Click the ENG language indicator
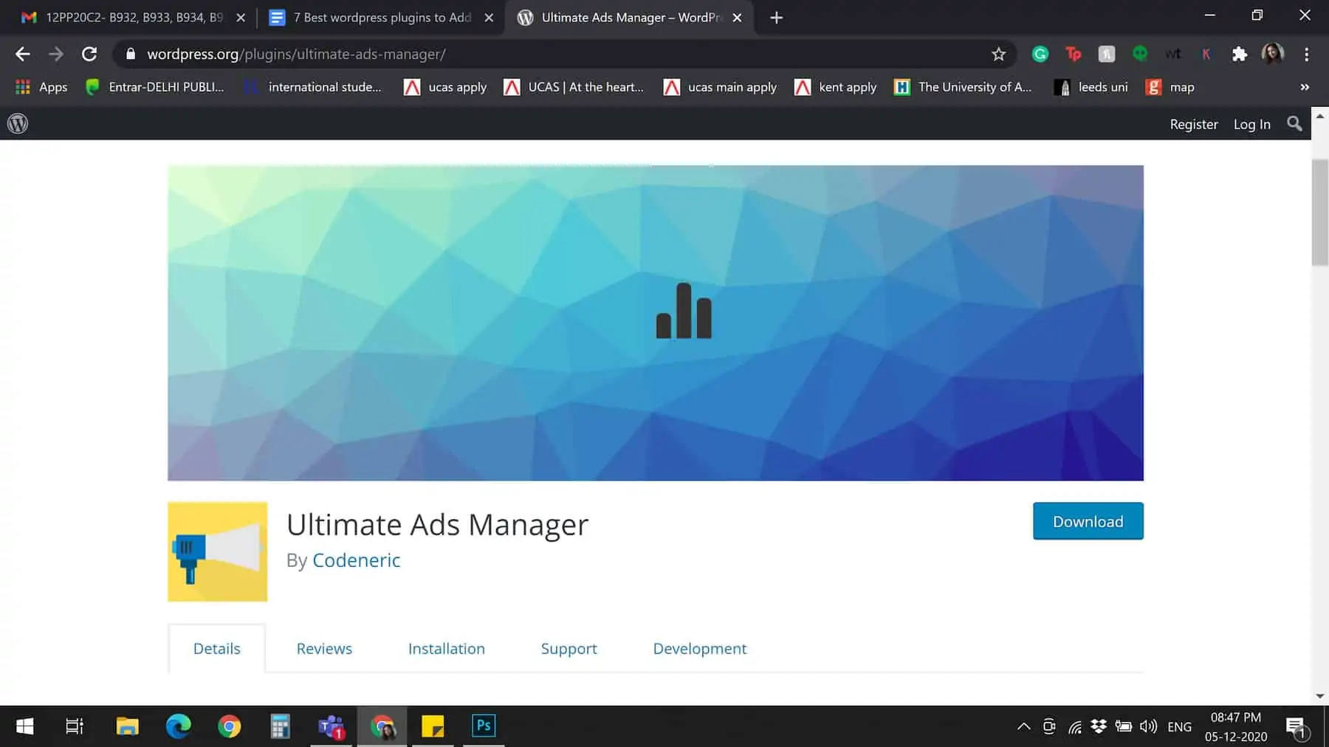 (x=1179, y=726)
